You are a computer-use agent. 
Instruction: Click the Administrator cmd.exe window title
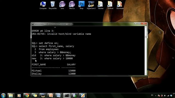click(x=53, y=24)
